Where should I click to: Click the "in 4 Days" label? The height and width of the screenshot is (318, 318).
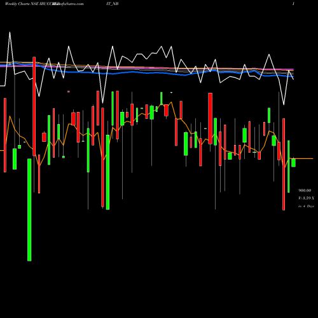click(306, 206)
